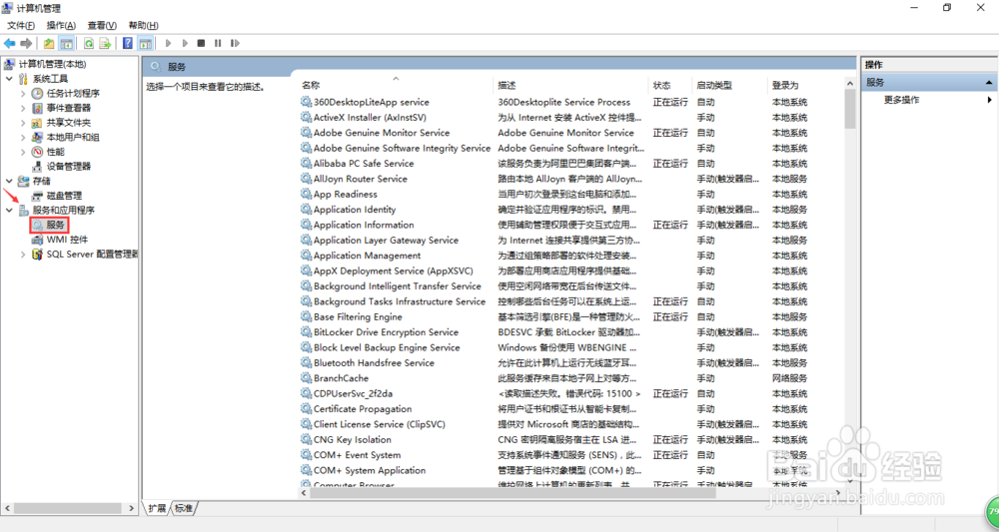Open the 查看(V) menu
The width and height of the screenshot is (999, 532).
(102, 26)
